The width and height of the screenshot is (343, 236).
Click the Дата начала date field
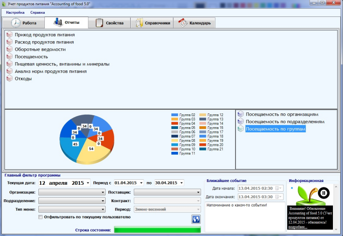(x=261, y=188)
